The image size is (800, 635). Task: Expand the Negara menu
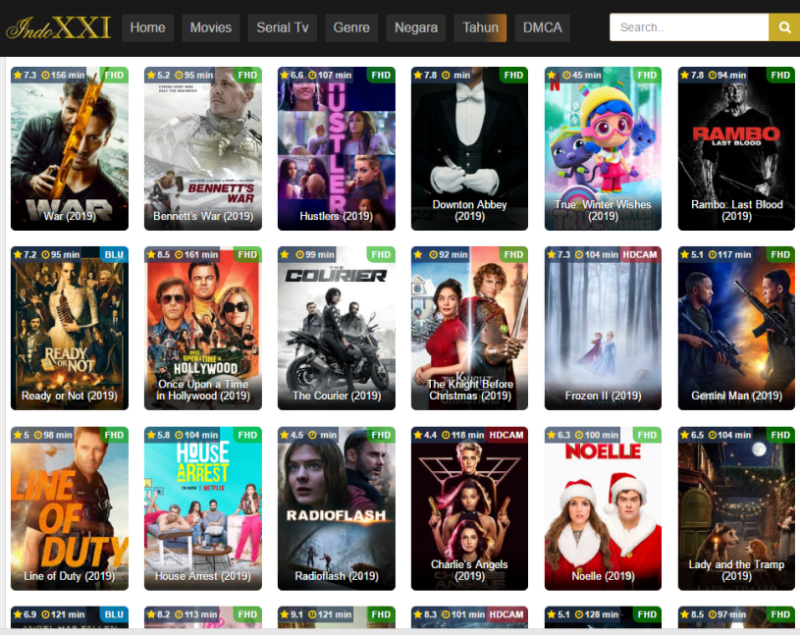[x=416, y=27]
